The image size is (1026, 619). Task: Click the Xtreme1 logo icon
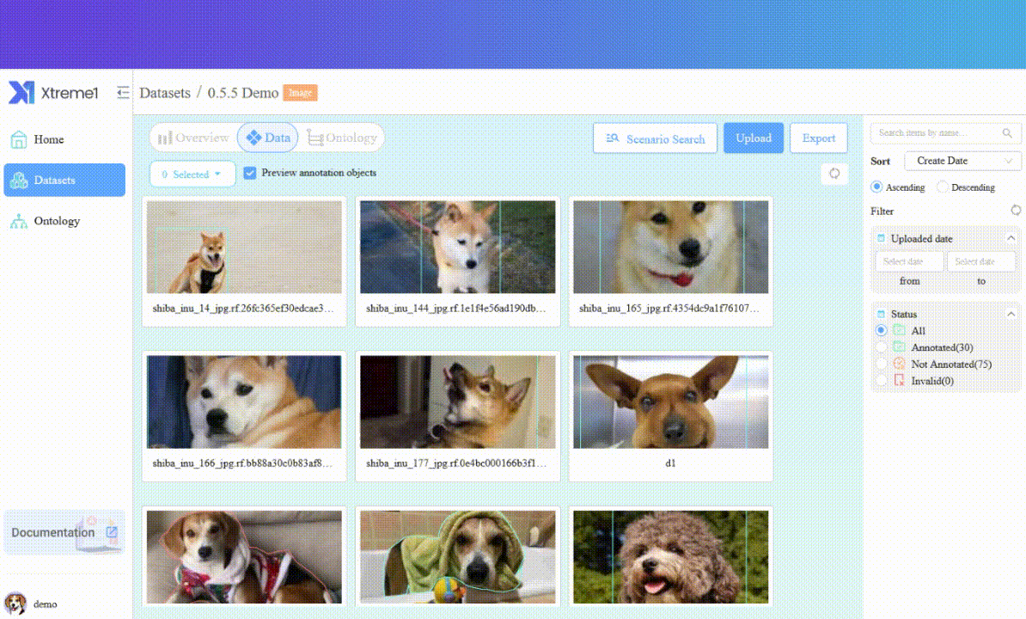coord(21,93)
